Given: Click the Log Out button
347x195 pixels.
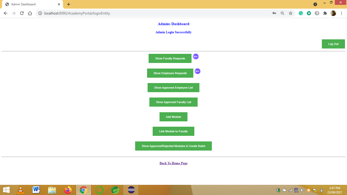Looking at the screenshot, I should pos(333,44).
